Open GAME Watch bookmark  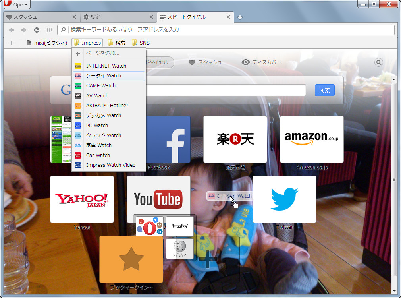(109, 86)
